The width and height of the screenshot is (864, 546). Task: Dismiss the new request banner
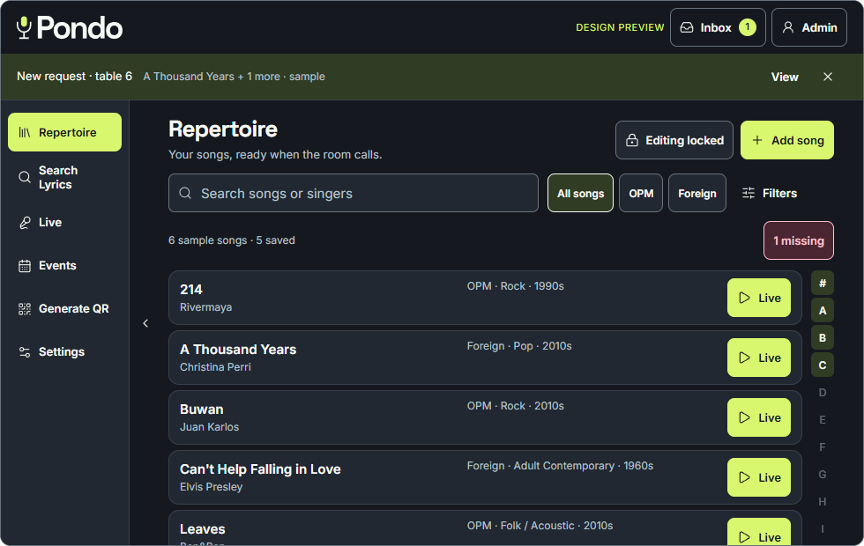pyautogui.click(x=828, y=77)
